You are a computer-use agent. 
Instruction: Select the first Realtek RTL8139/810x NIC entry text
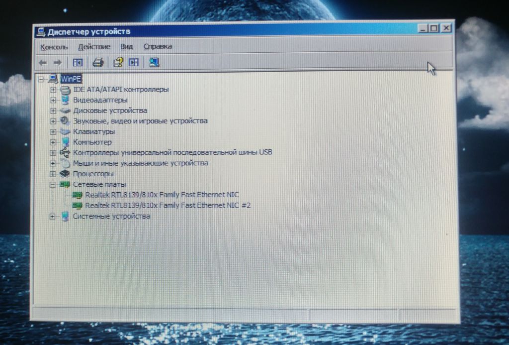(162, 195)
